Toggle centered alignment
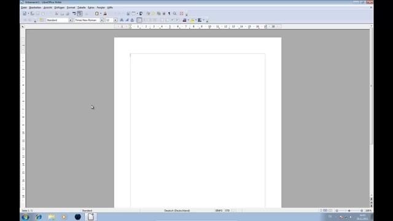This screenshot has height=221, width=393. [x=144, y=20]
